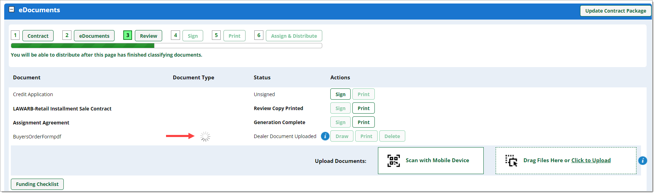Open the Review step

tap(149, 36)
